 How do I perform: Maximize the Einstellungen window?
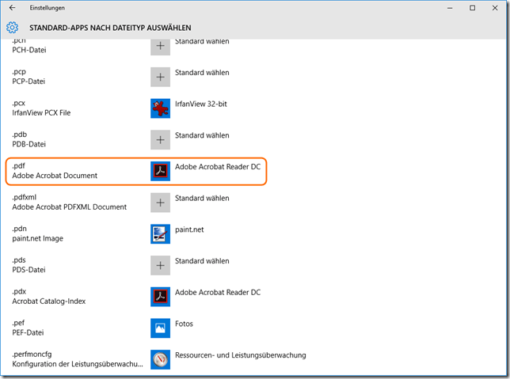point(473,8)
